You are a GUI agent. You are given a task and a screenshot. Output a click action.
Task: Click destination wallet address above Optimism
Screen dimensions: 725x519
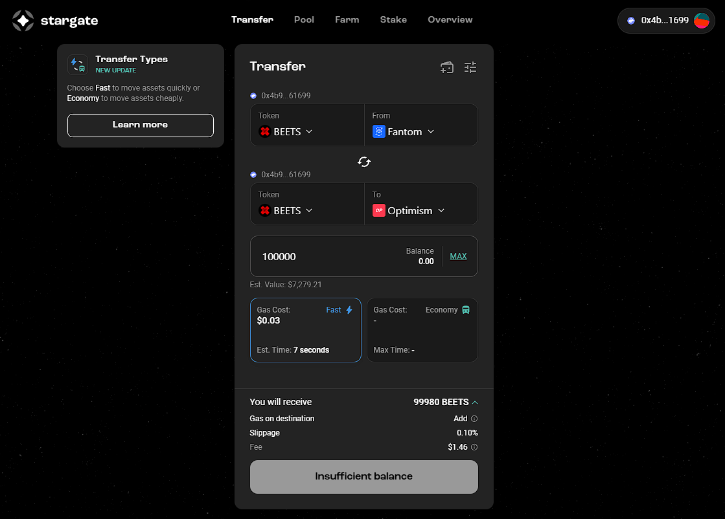pos(286,175)
